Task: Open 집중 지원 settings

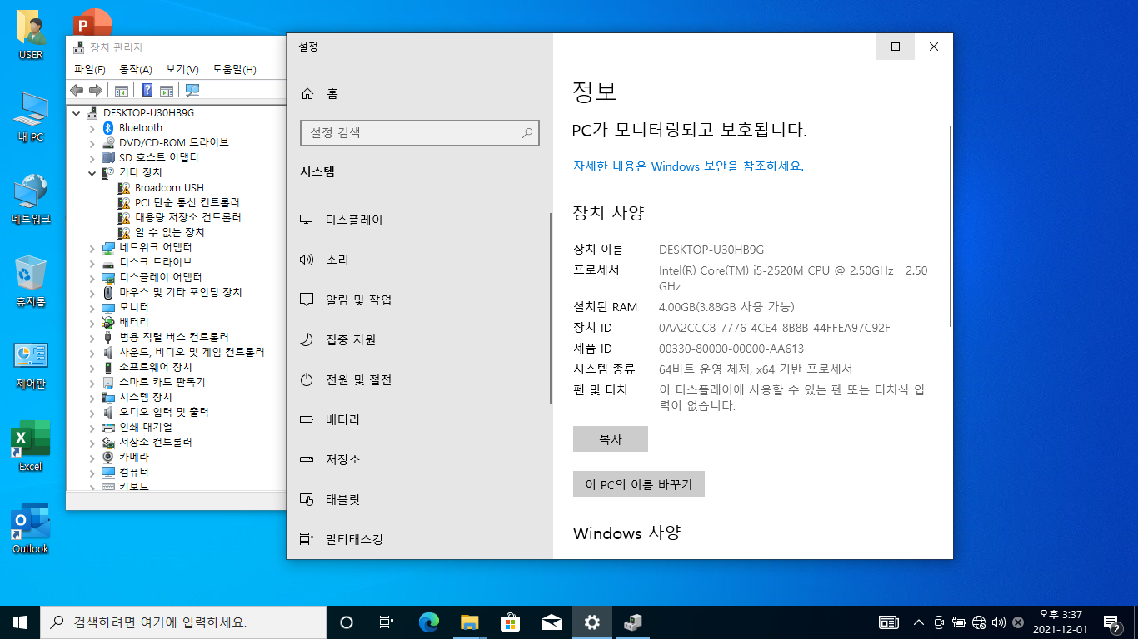Action: pos(419,339)
